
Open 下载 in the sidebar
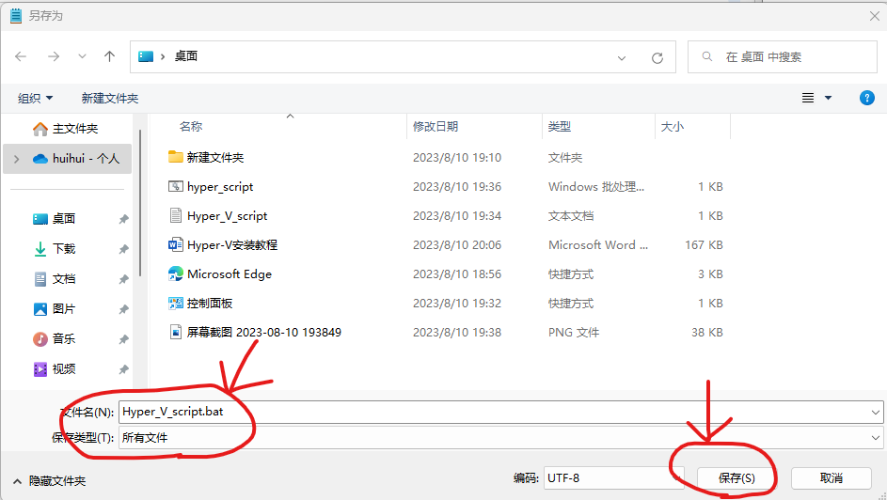(55, 248)
